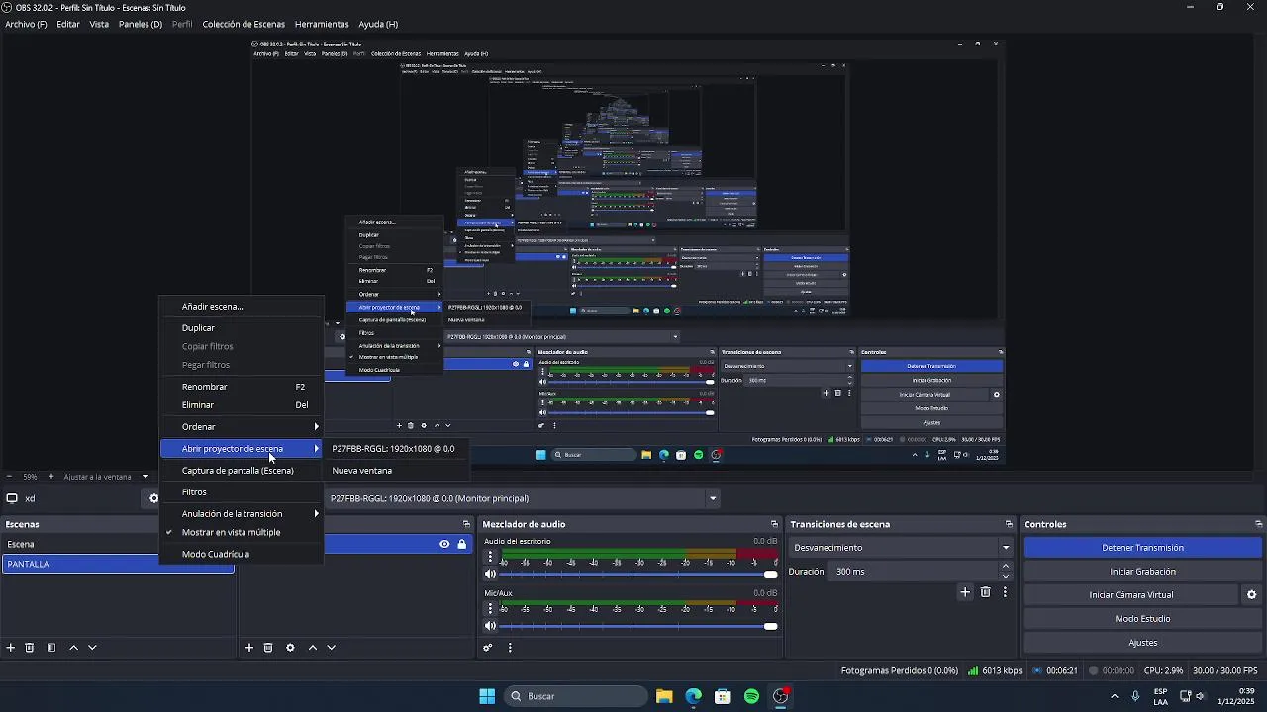The width and height of the screenshot is (1267, 712).
Task: Open Microsoft Edge from the taskbar
Action: click(x=693, y=696)
